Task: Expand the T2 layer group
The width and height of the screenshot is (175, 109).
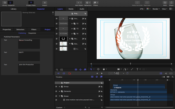Action: (x=72, y=24)
